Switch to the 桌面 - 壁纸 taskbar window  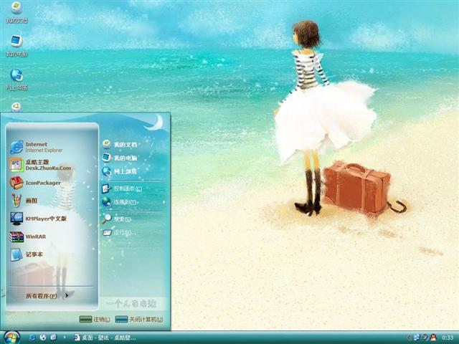click(105, 338)
